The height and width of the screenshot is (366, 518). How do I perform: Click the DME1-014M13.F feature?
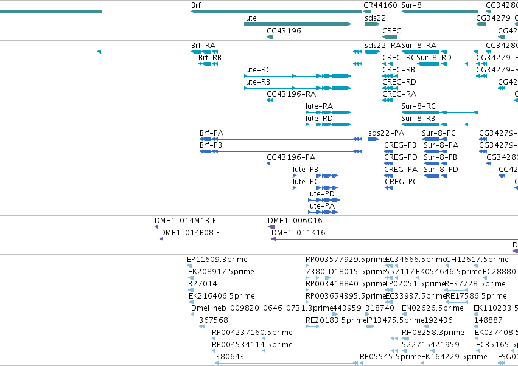point(156,227)
